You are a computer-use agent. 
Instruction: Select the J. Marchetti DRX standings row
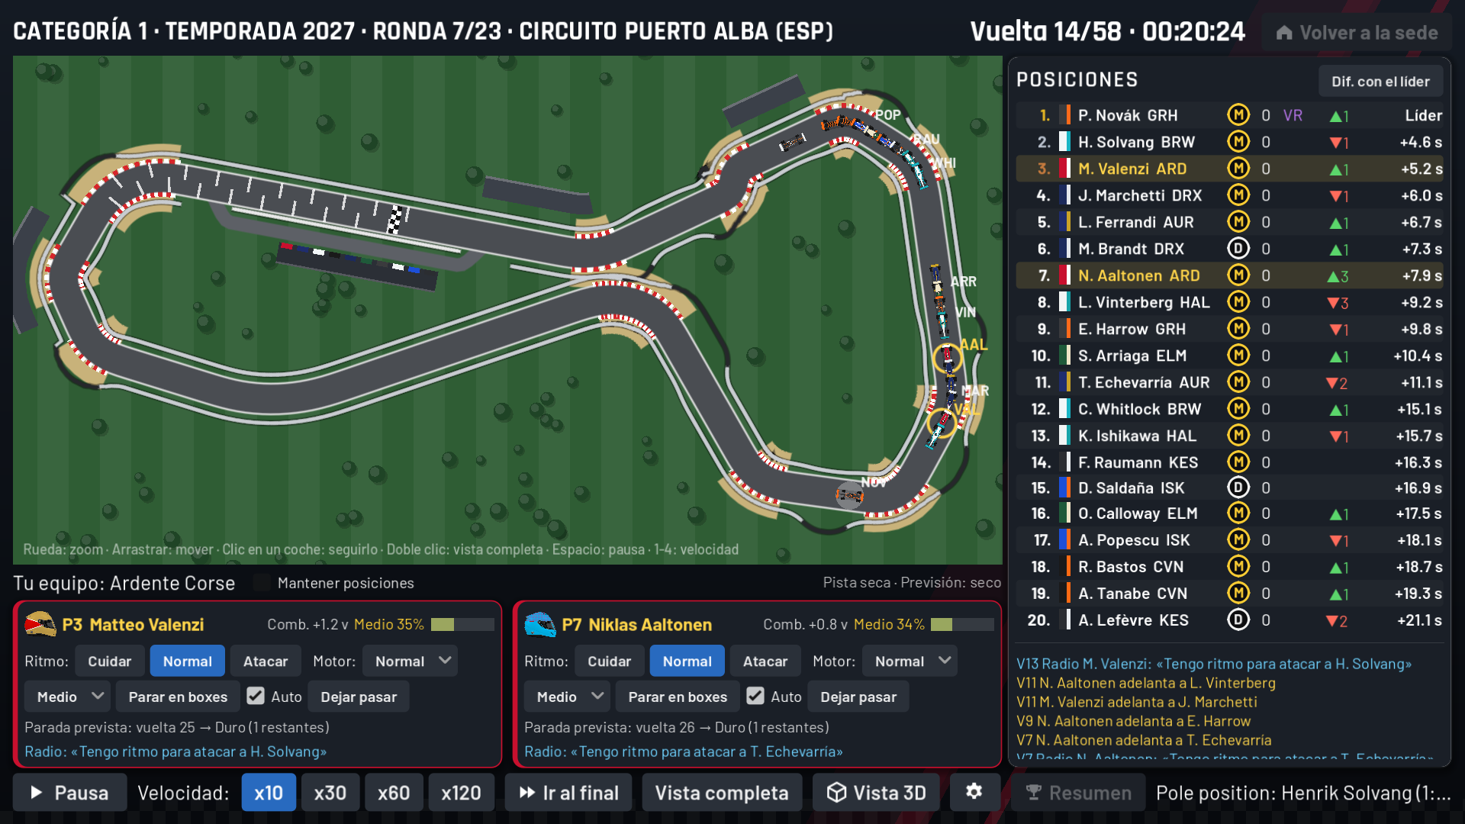point(1229,195)
